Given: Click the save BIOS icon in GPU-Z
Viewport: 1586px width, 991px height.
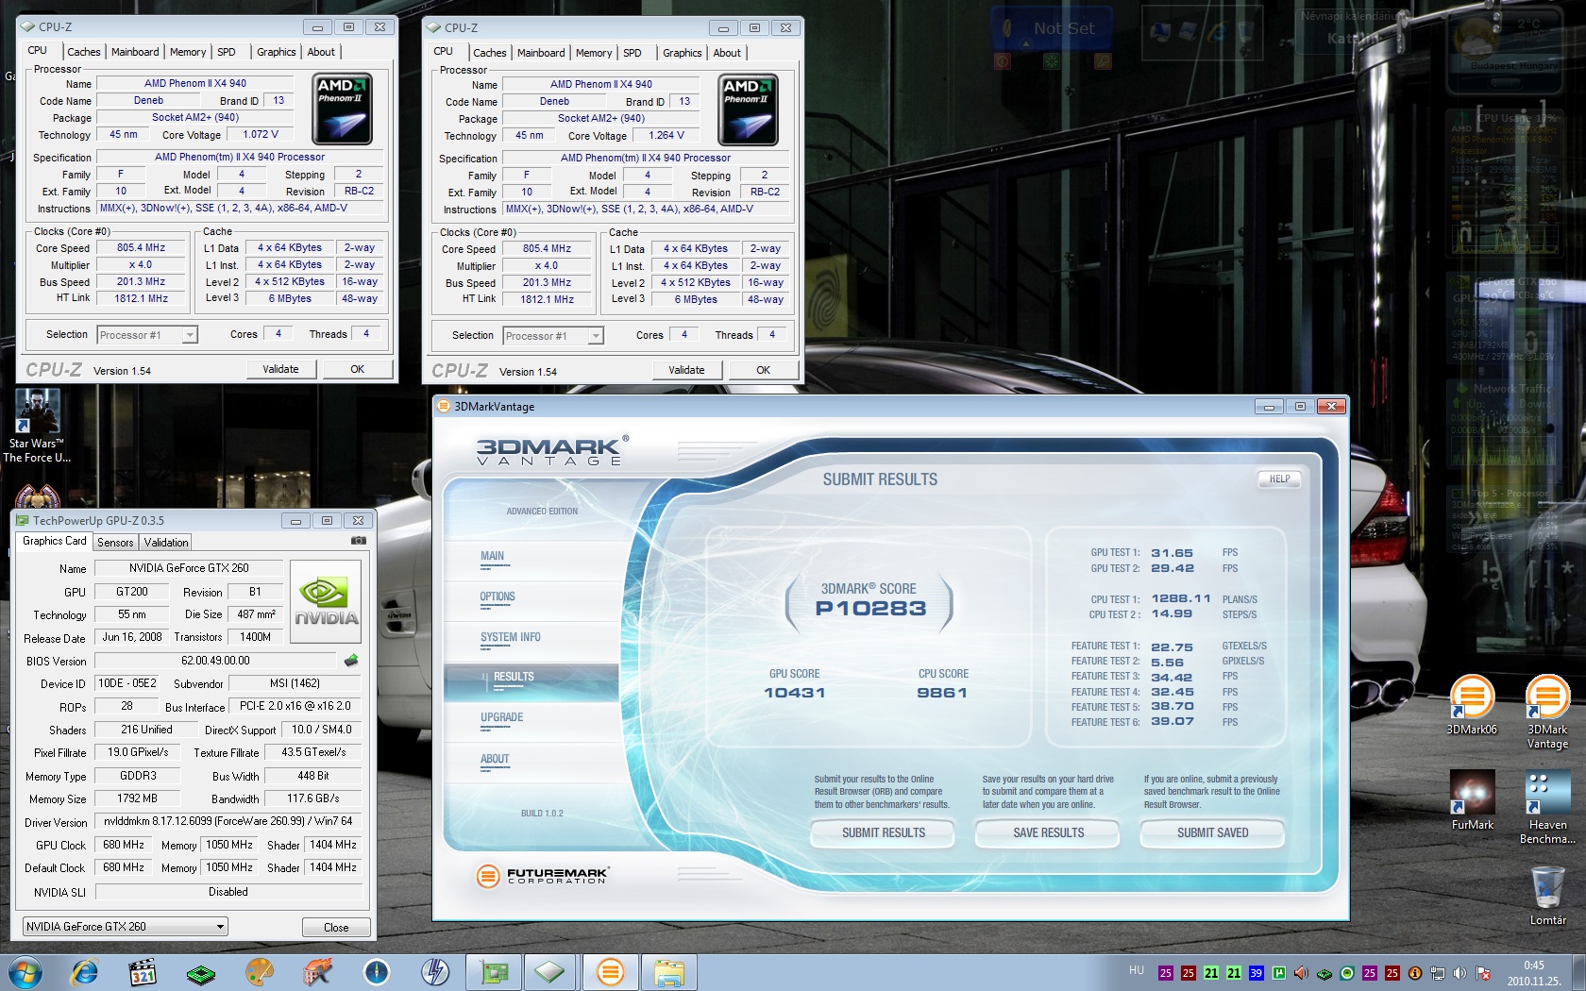Looking at the screenshot, I should (351, 661).
